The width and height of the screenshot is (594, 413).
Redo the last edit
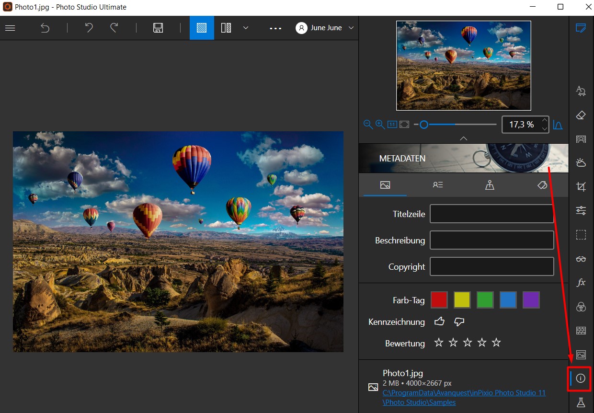pyautogui.click(x=114, y=28)
